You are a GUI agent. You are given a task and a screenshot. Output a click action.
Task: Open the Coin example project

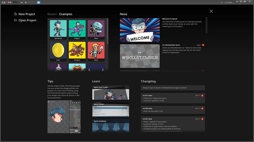[58, 52]
